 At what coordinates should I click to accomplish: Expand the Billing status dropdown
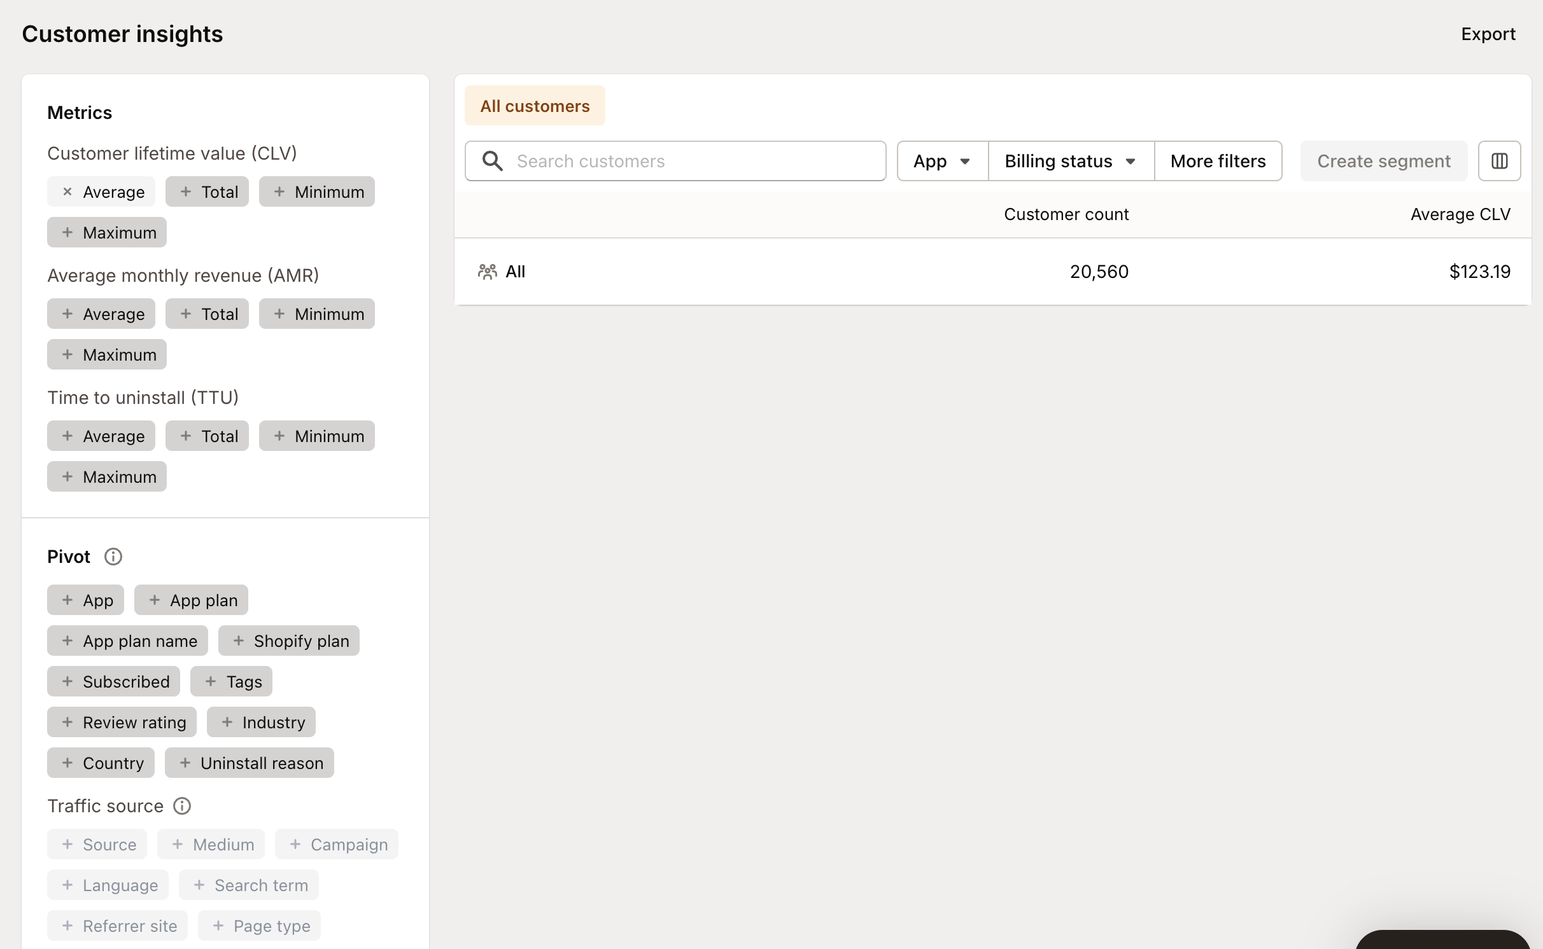tap(1071, 161)
